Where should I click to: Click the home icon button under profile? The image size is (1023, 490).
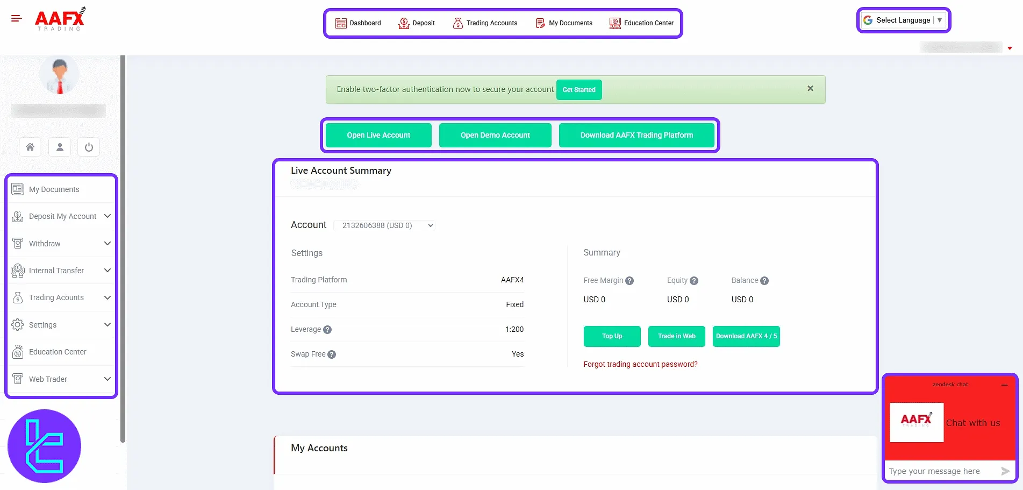click(30, 147)
